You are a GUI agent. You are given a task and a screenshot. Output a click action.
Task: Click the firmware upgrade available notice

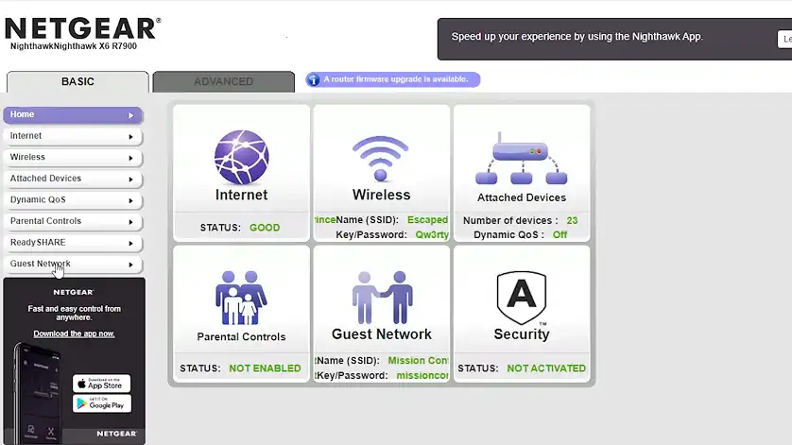395,79
